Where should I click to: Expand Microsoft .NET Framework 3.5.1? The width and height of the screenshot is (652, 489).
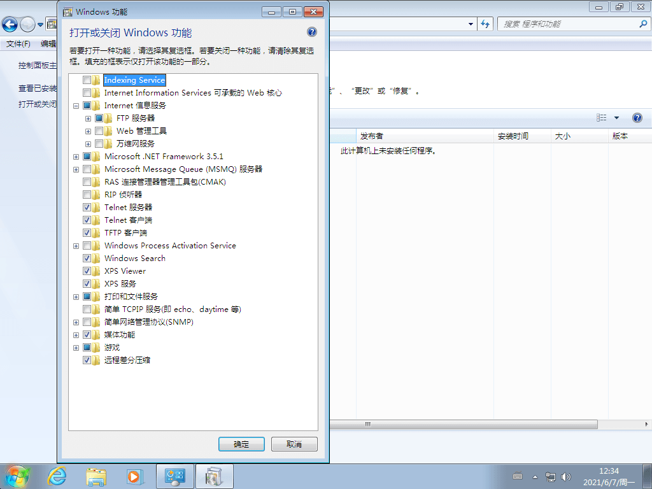(76, 156)
